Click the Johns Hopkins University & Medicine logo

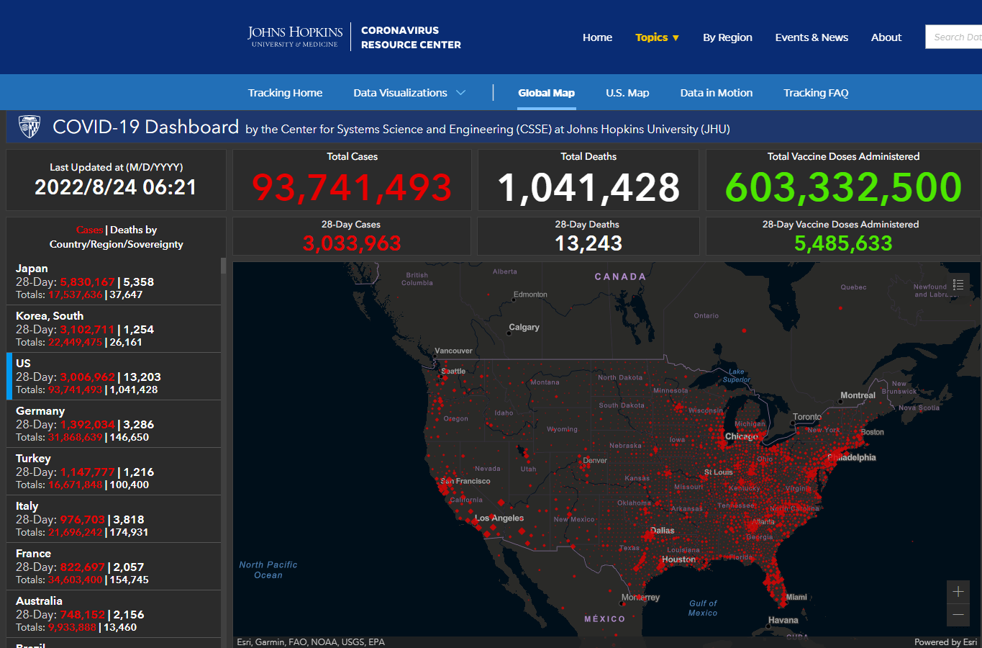pyautogui.click(x=295, y=37)
